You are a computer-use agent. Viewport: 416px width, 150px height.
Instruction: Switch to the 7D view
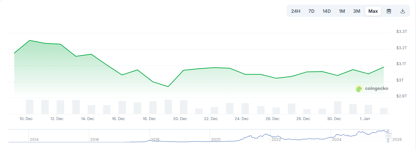tap(311, 11)
